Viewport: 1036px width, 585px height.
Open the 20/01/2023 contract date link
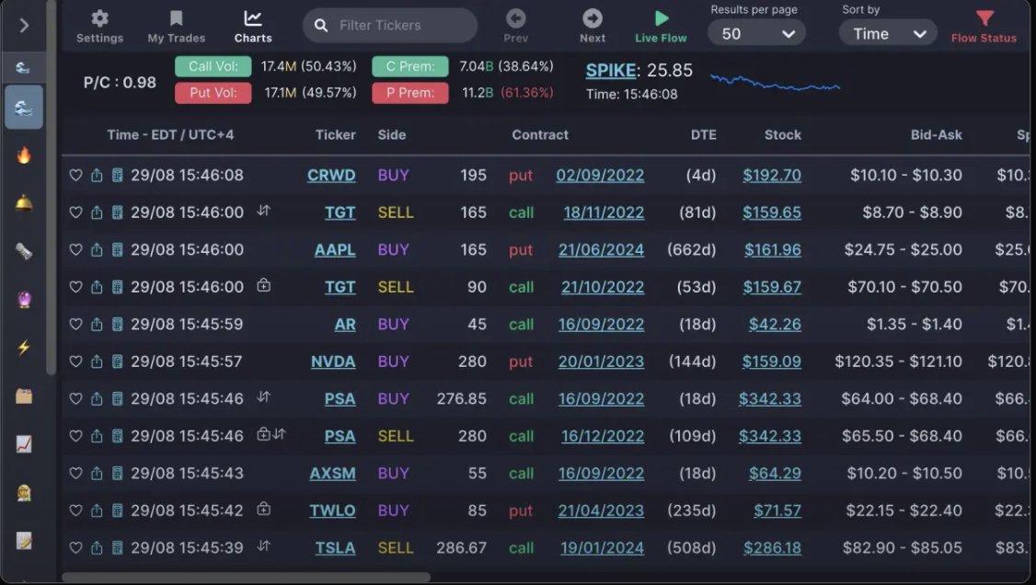[601, 361]
